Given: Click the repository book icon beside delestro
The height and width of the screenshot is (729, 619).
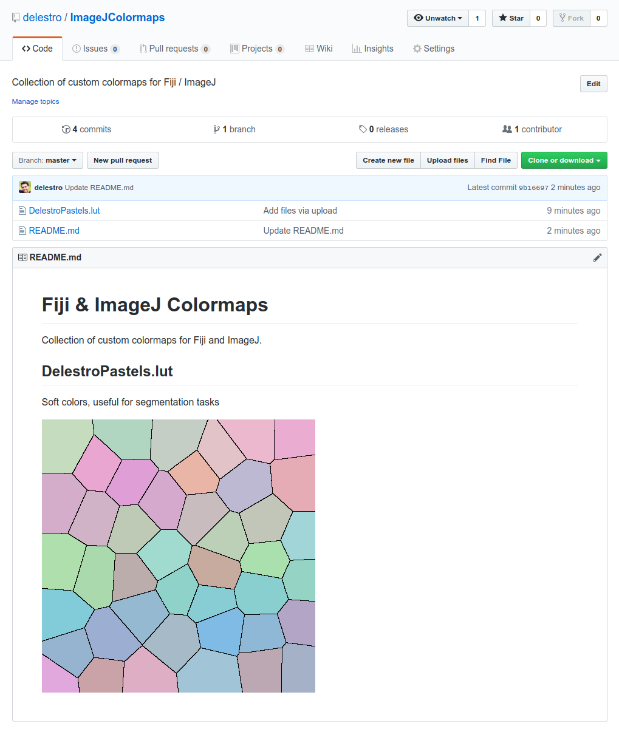Looking at the screenshot, I should click(x=16, y=18).
